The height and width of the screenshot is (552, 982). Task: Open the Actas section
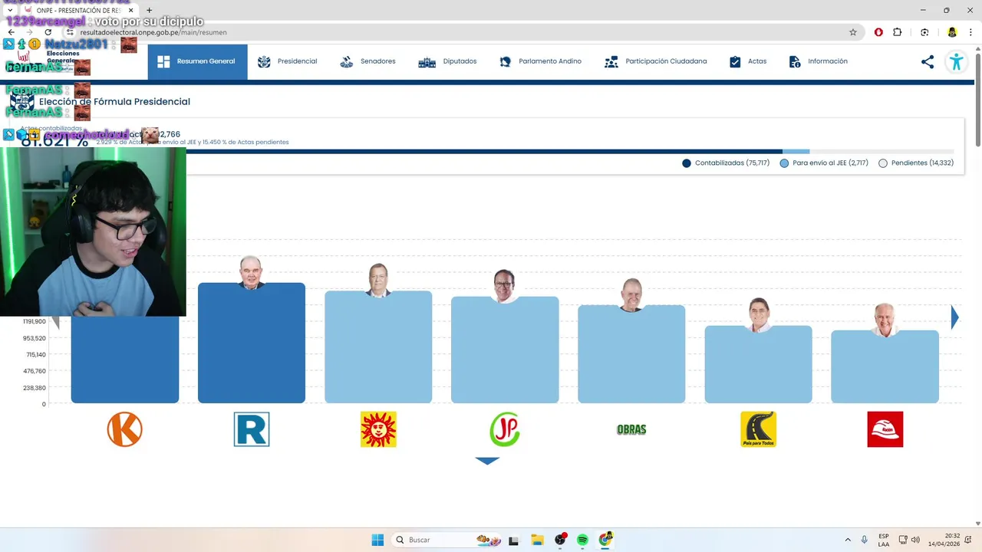coord(748,61)
